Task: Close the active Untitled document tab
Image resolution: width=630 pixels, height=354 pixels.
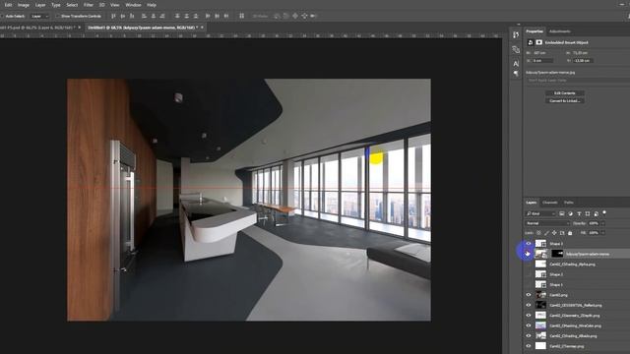Action: pos(202,28)
